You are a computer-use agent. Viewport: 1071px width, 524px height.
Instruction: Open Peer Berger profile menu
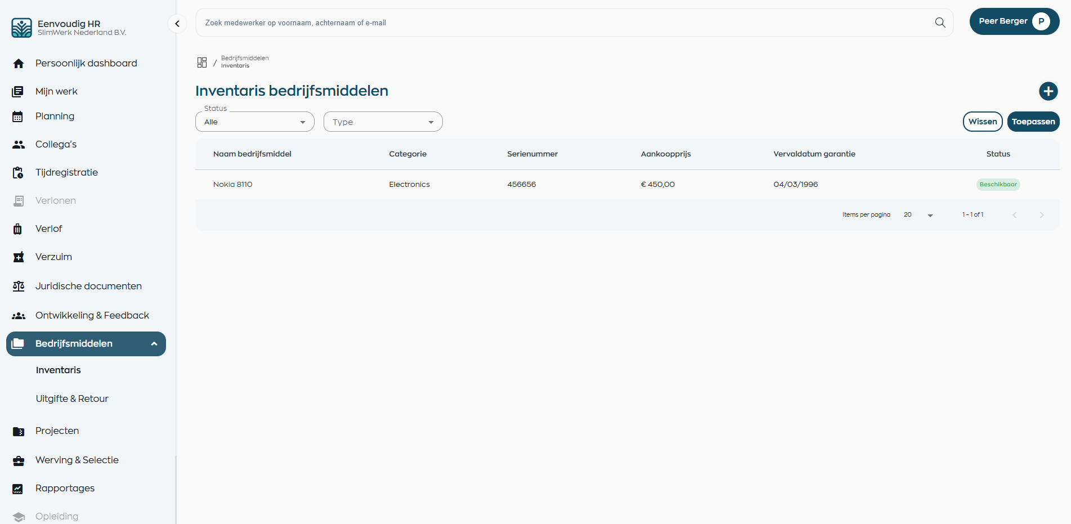[1014, 21]
